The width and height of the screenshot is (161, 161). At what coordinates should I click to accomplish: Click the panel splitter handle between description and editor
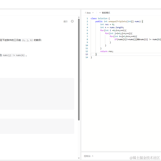(x=80, y=81)
